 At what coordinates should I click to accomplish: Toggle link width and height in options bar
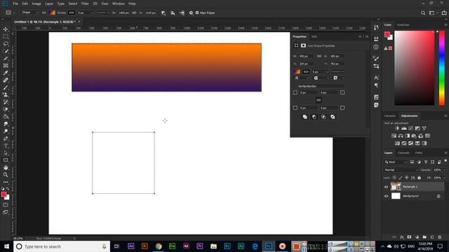click(134, 13)
